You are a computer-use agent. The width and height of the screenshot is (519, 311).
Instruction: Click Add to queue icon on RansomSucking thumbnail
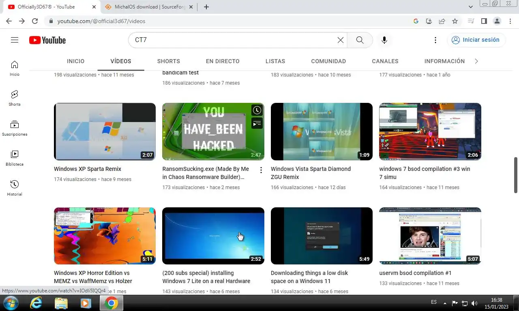(x=256, y=123)
